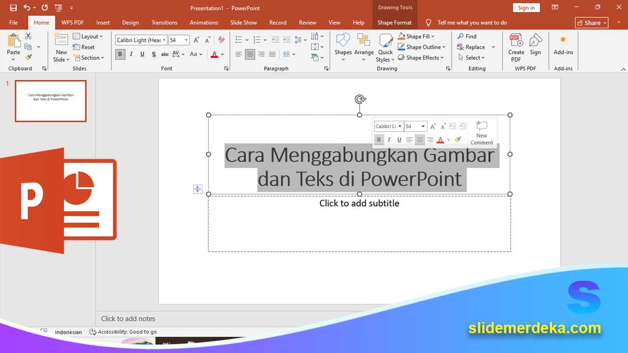628x353 pixels.
Task: Click the Bullets list icon
Action: [239, 40]
